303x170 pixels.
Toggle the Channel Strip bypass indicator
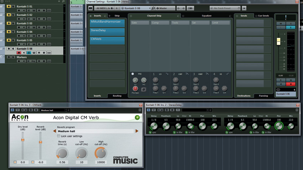click(131, 16)
